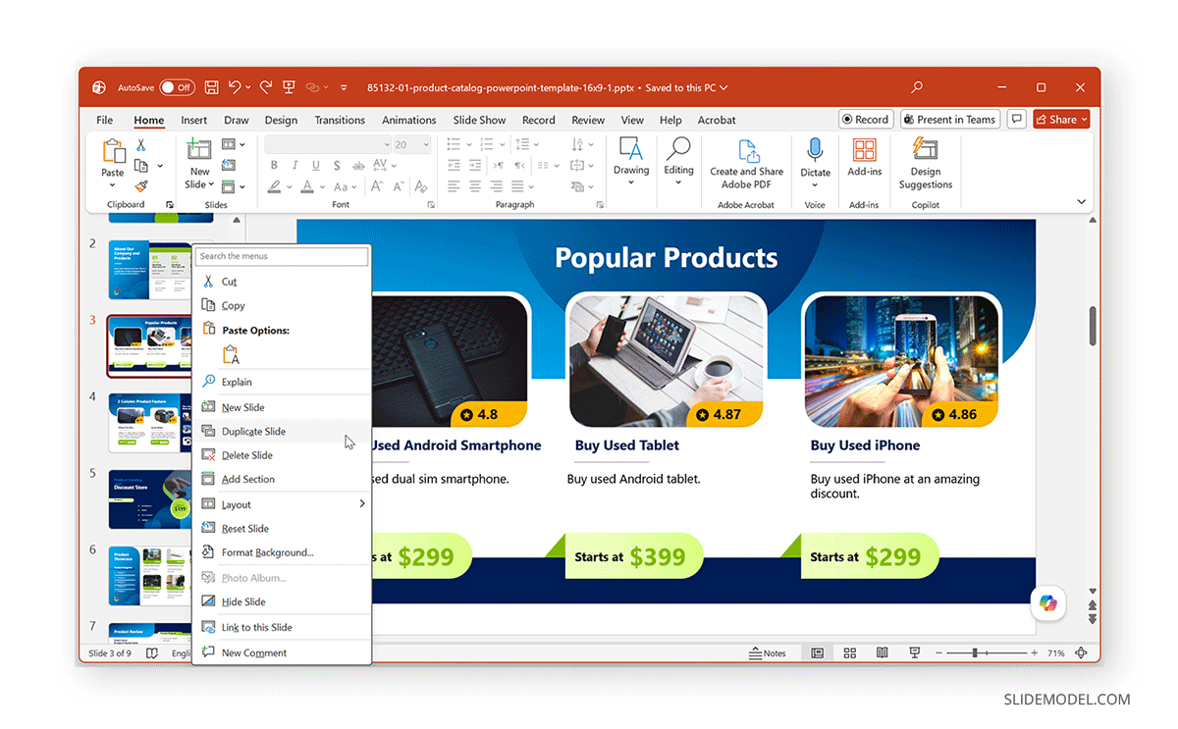Choose Hide Slide in context menu
Image resolution: width=1178 pixels, height=729 pixels.
point(282,601)
